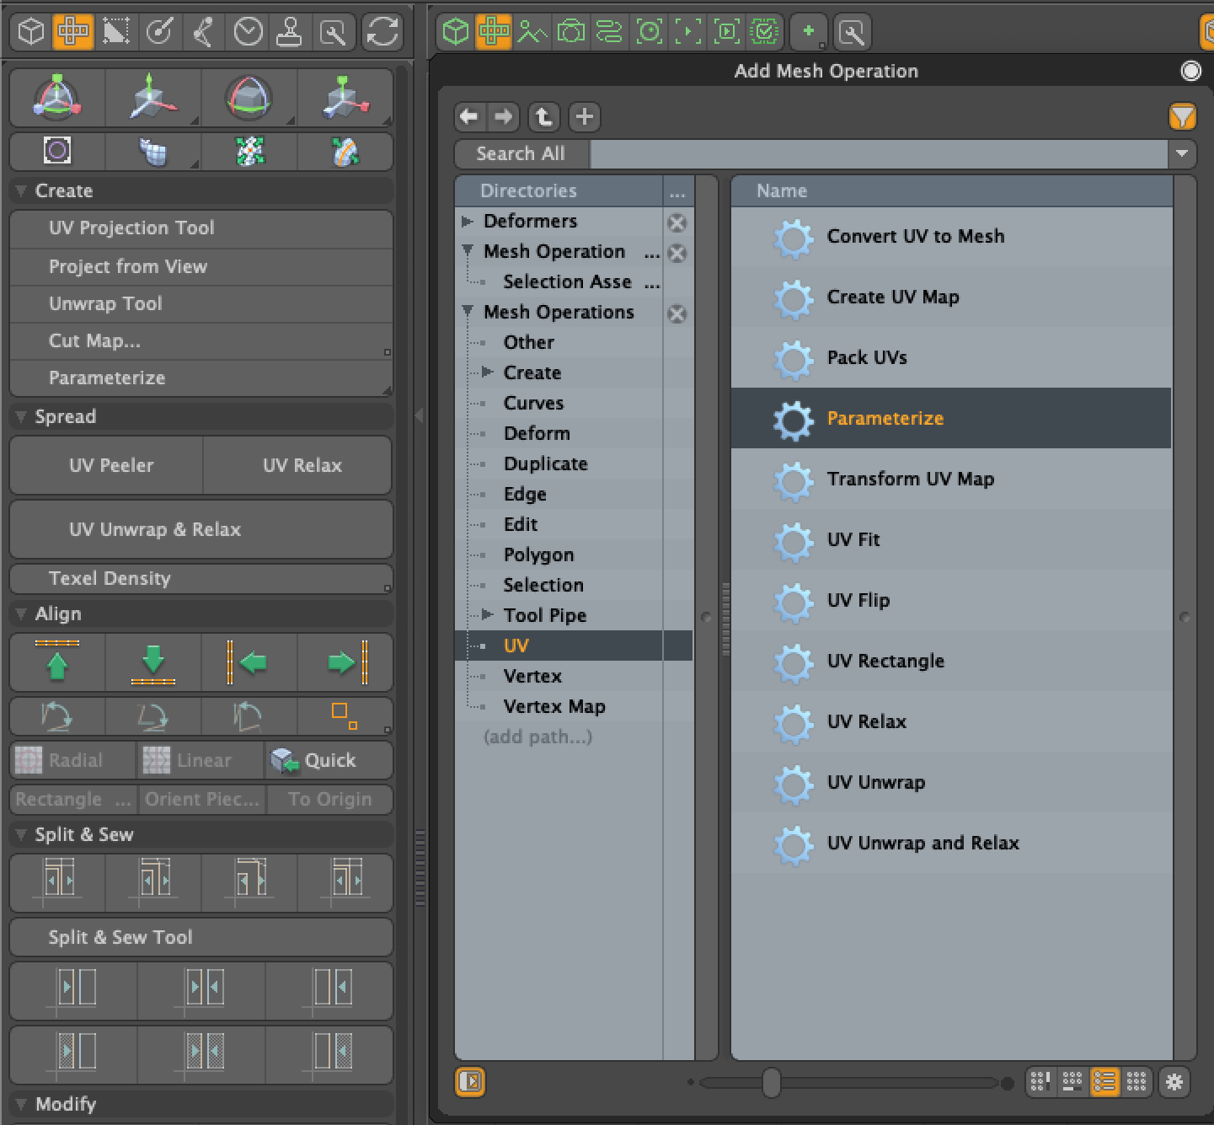
Task: Click the Align UVs right arrow icon
Action: 345,662
